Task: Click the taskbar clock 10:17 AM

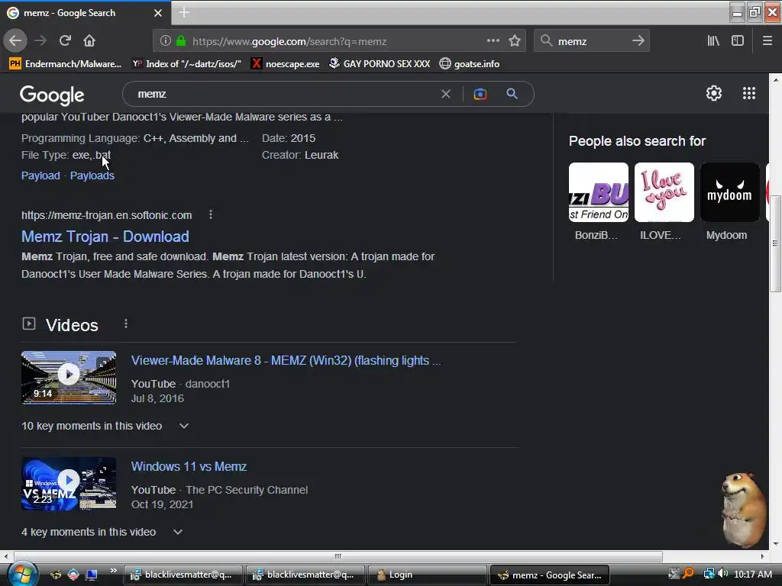Action: 753,574
